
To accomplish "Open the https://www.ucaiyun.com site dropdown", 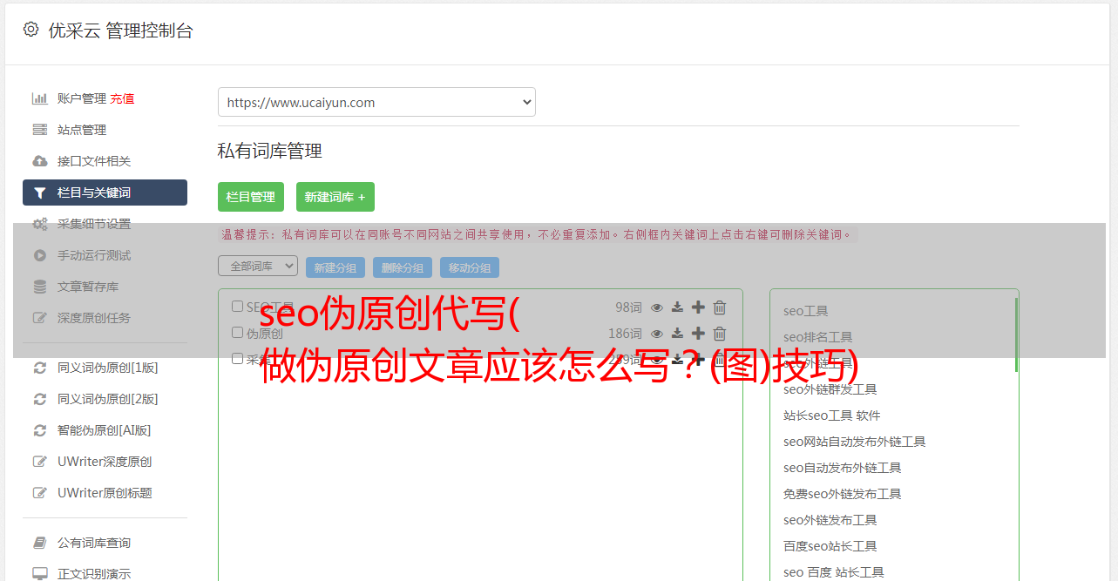I will pyautogui.click(x=376, y=102).
